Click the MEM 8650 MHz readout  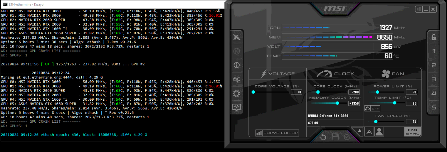383,37
